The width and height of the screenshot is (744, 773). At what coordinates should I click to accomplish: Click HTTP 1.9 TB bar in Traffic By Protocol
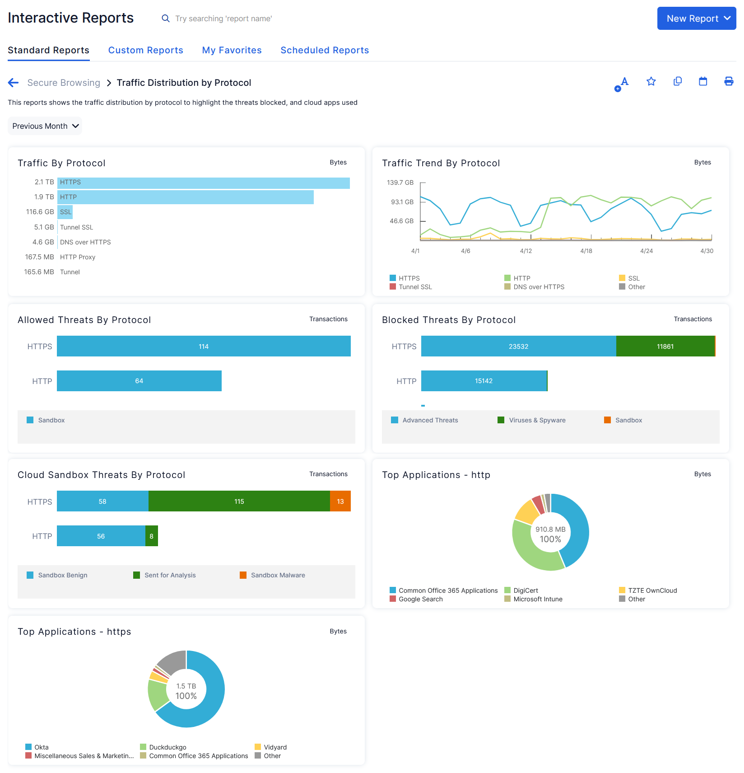(186, 197)
